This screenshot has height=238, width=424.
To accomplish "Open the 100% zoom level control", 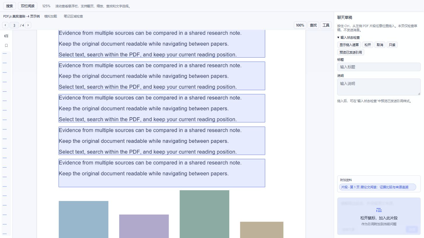I will coord(300,25).
